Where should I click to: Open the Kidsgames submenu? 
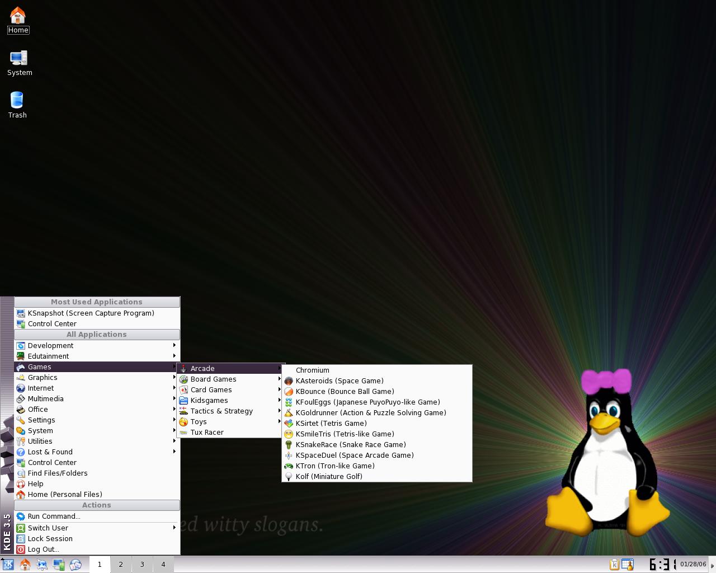point(230,401)
